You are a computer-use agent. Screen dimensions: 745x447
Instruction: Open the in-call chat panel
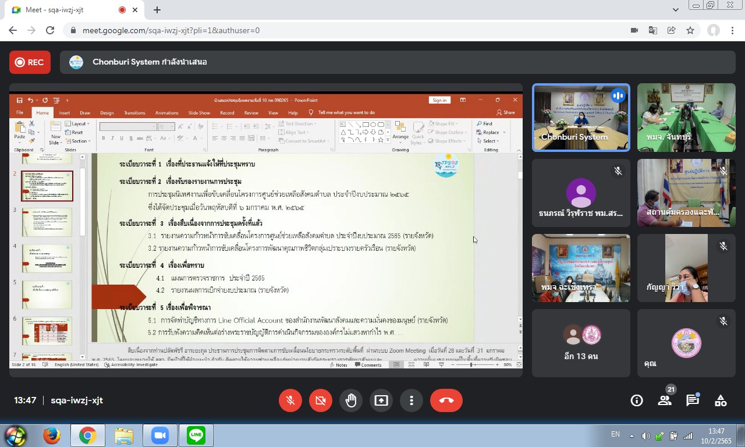692,400
